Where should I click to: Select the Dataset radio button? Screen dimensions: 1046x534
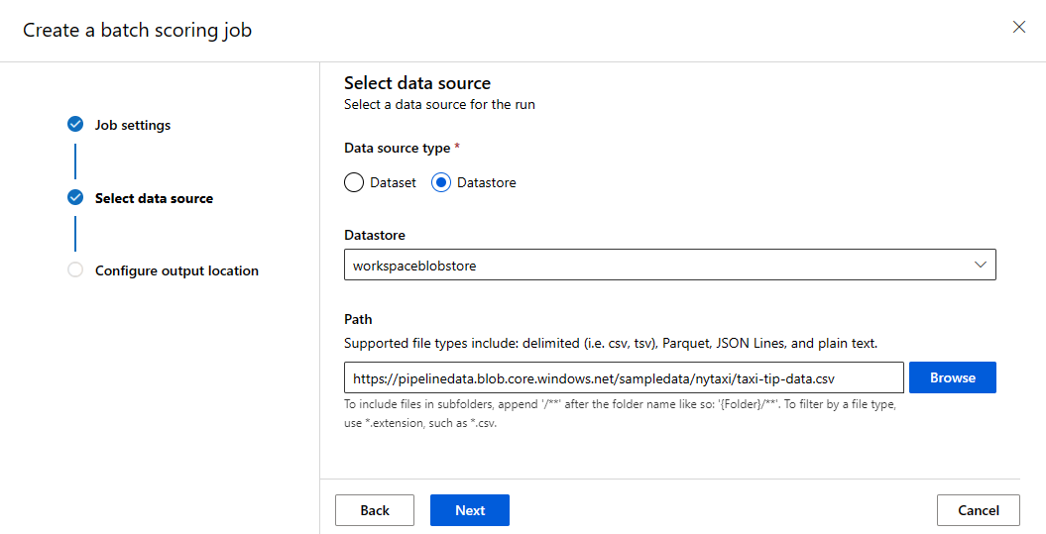354,182
